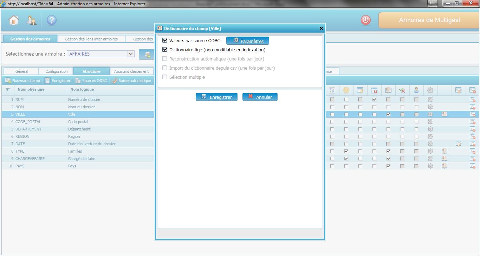
Task: Switch to Gestion des liens inter-armoires tab
Action: click(91, 39)
